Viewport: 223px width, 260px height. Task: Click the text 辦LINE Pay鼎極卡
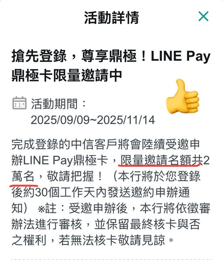[x=60, y=160]
